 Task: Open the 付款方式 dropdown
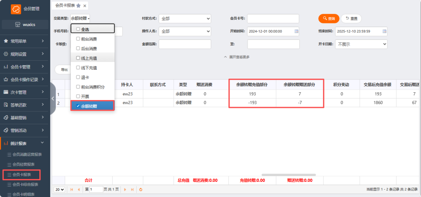(x=185, y=19)
